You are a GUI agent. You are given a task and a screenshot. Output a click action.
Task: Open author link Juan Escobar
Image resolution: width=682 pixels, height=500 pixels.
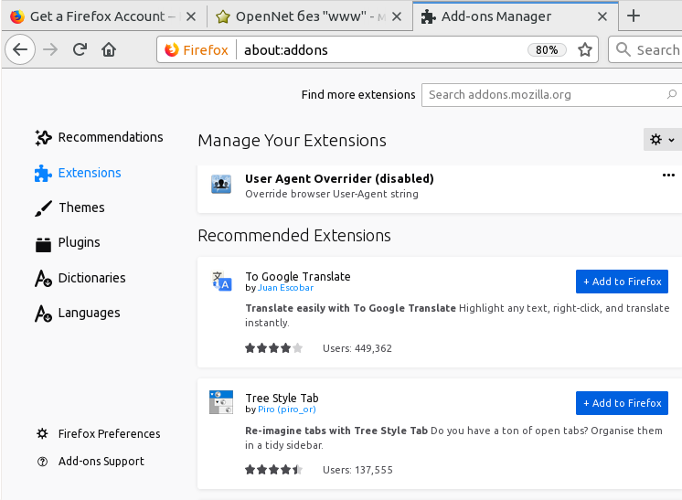coord(285,288)
